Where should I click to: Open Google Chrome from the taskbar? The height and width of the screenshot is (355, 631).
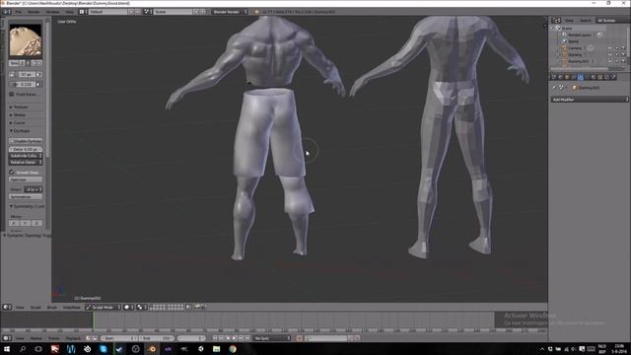233,349
